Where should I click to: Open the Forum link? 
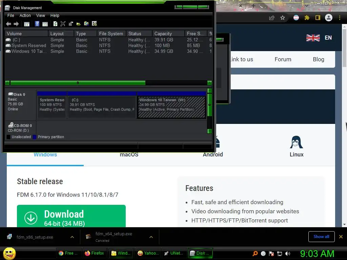pos(283,59)
